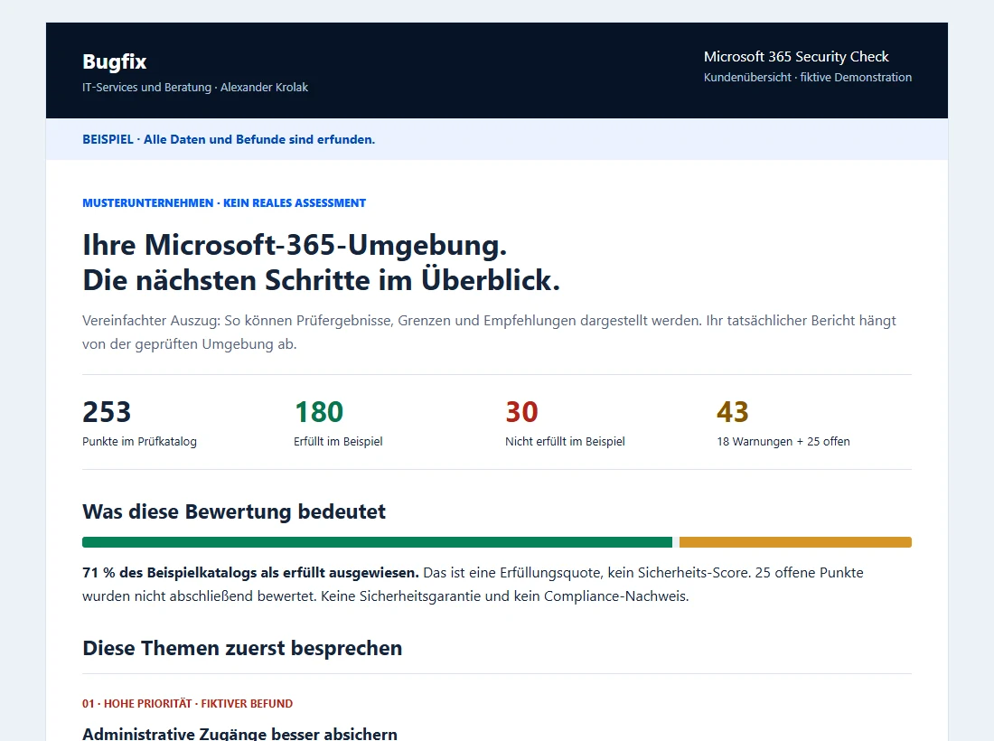Select 'IT-Services und Beratung · Alexander Krolak' subtitle

coord(195,88)
